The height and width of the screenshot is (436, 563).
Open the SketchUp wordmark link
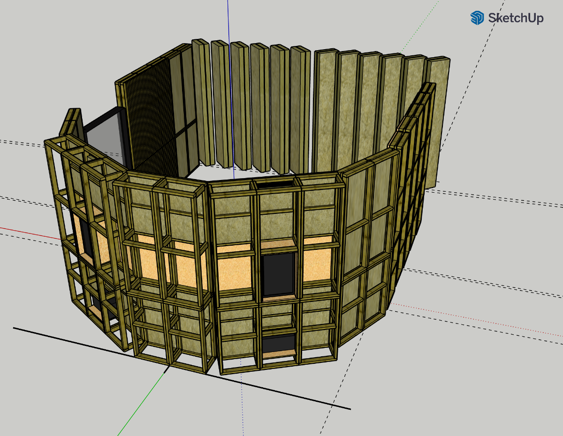coord(516,18)
